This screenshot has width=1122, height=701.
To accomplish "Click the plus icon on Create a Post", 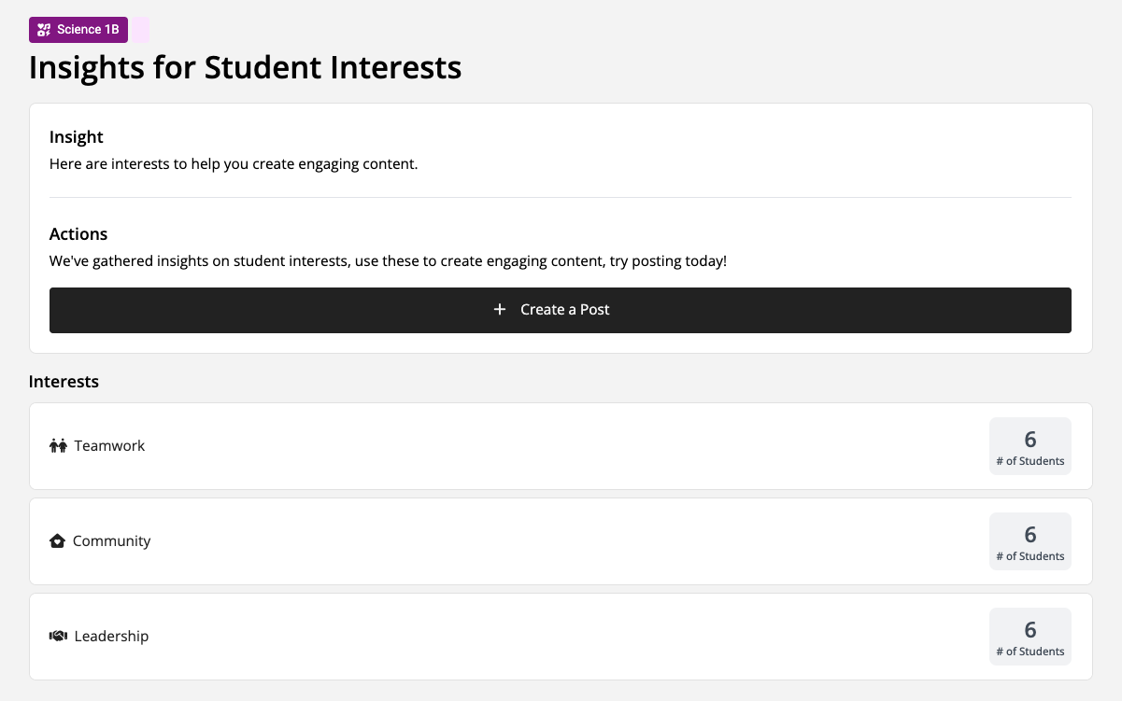I will coord(500,310).
